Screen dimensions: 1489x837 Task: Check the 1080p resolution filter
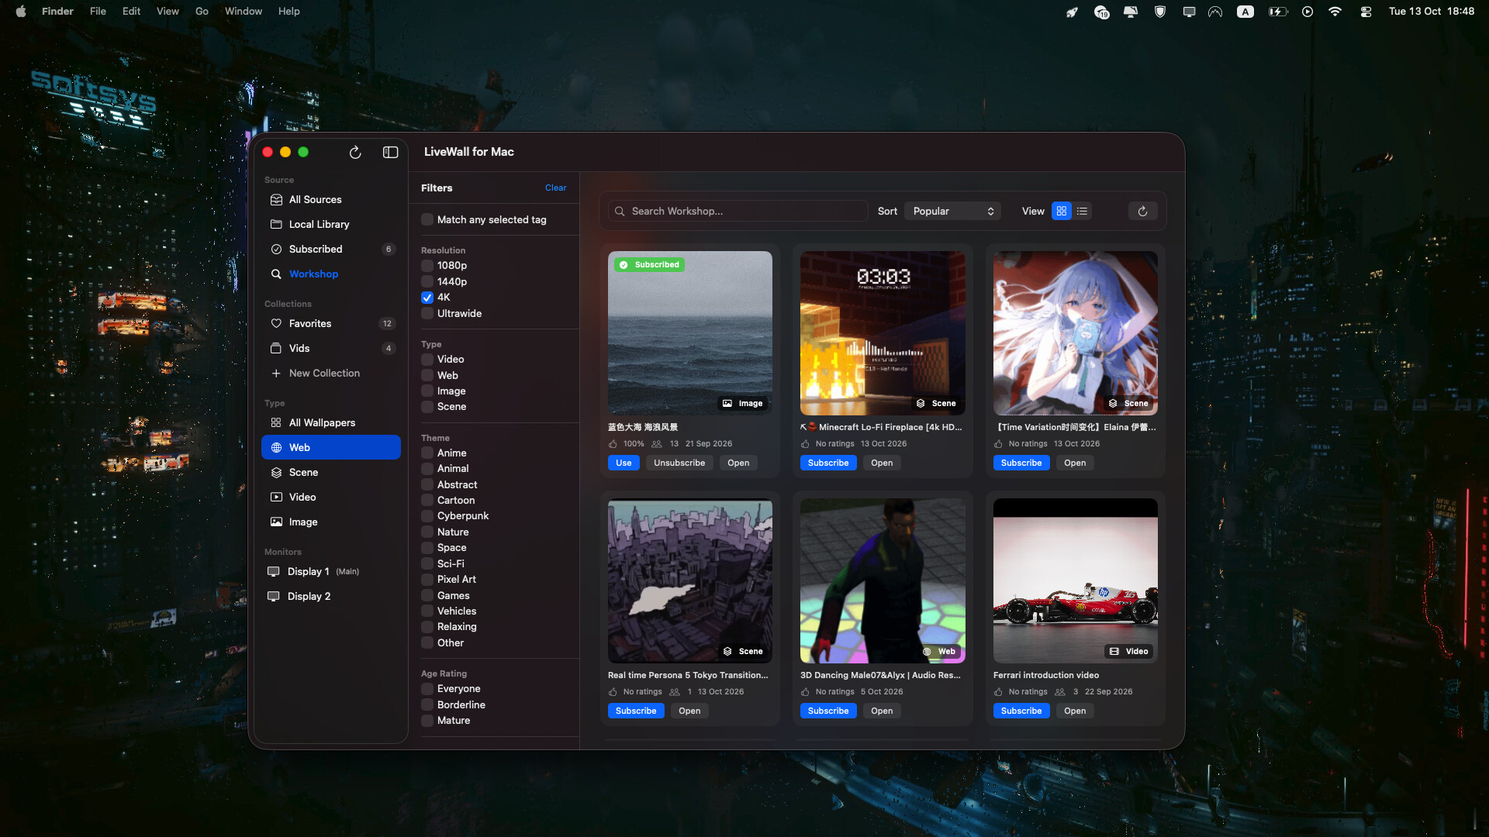click(x=427, y=266)
